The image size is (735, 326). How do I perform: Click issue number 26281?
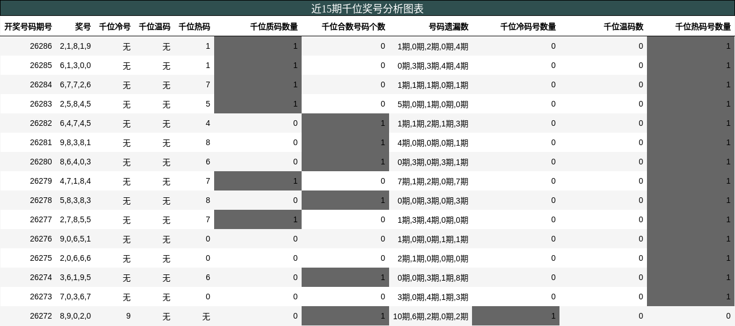point(41,142)
